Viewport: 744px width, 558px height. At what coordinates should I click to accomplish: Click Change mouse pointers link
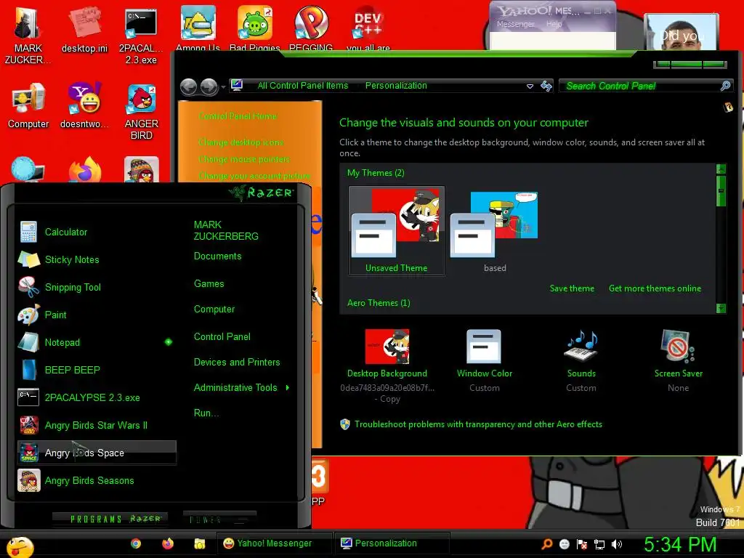[244, 159]
